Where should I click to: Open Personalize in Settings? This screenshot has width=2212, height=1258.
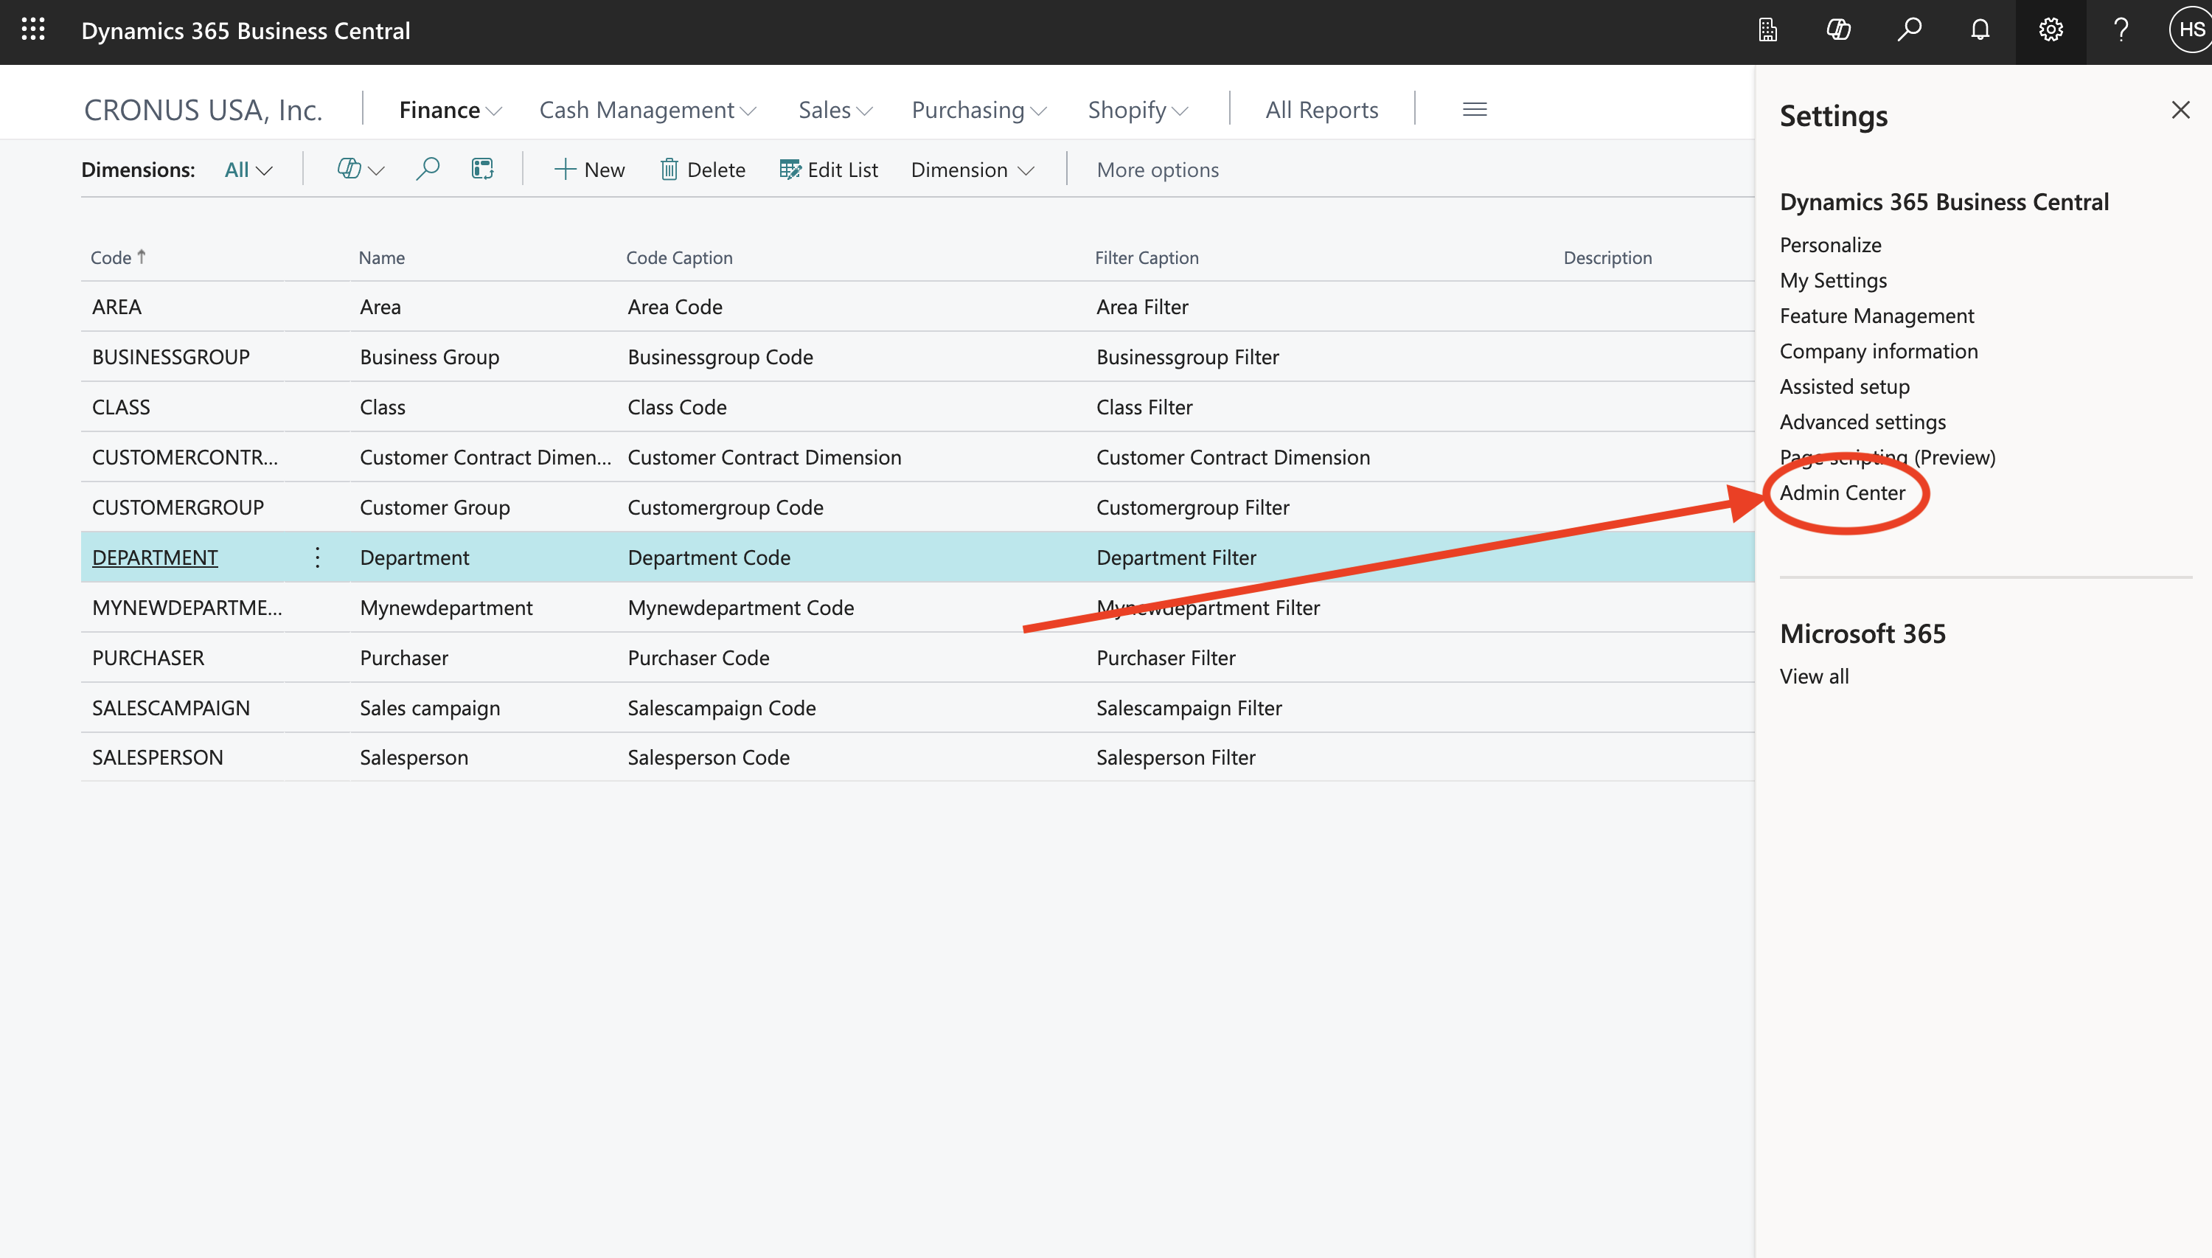[x=1830, y=245]
